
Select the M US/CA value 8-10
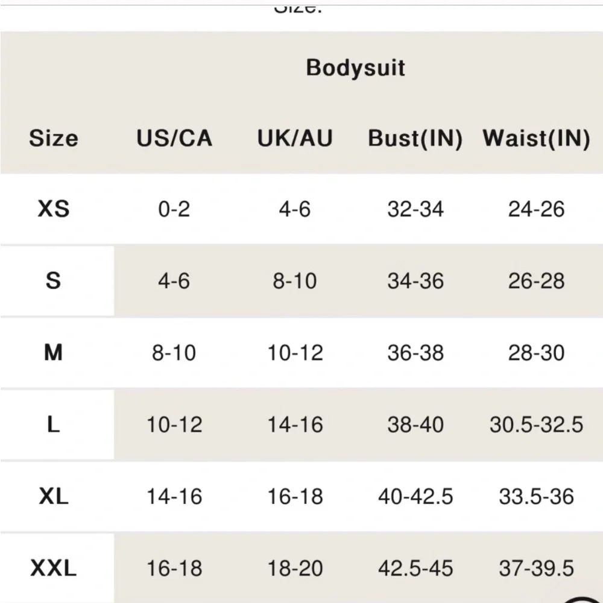(x=174, y=353)
